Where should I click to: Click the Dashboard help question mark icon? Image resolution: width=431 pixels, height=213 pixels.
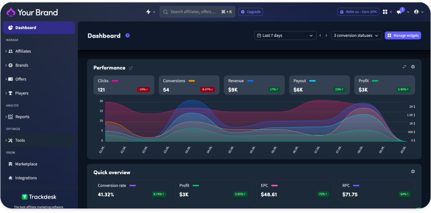(127, 35)
